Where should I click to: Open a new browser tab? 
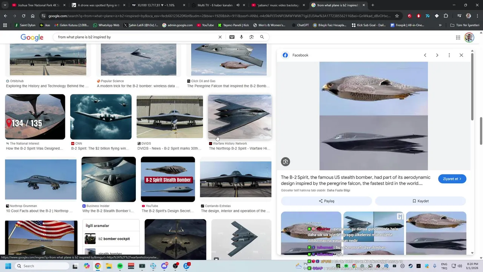373,5
